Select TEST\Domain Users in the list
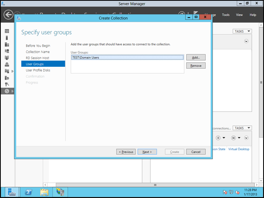This screenshot has height=198, width=264. pos(127,57)
